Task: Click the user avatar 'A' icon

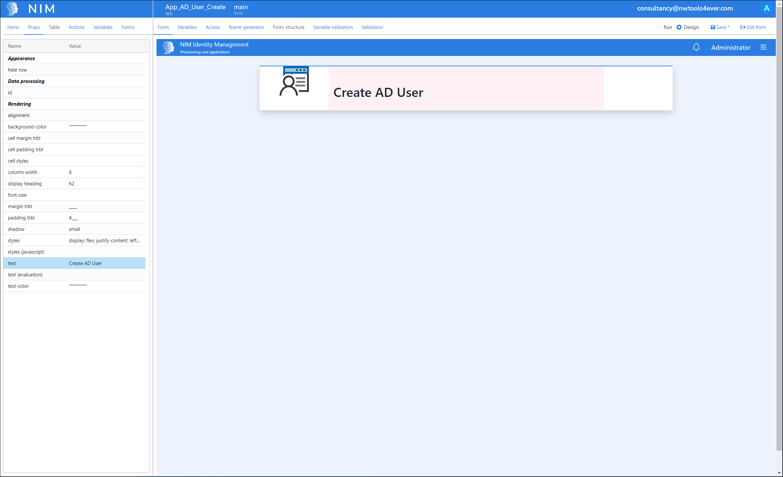Action: (x=766, y=8)
